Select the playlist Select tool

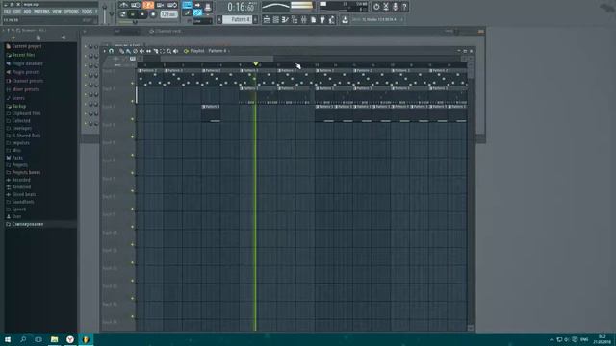point(163,51)
